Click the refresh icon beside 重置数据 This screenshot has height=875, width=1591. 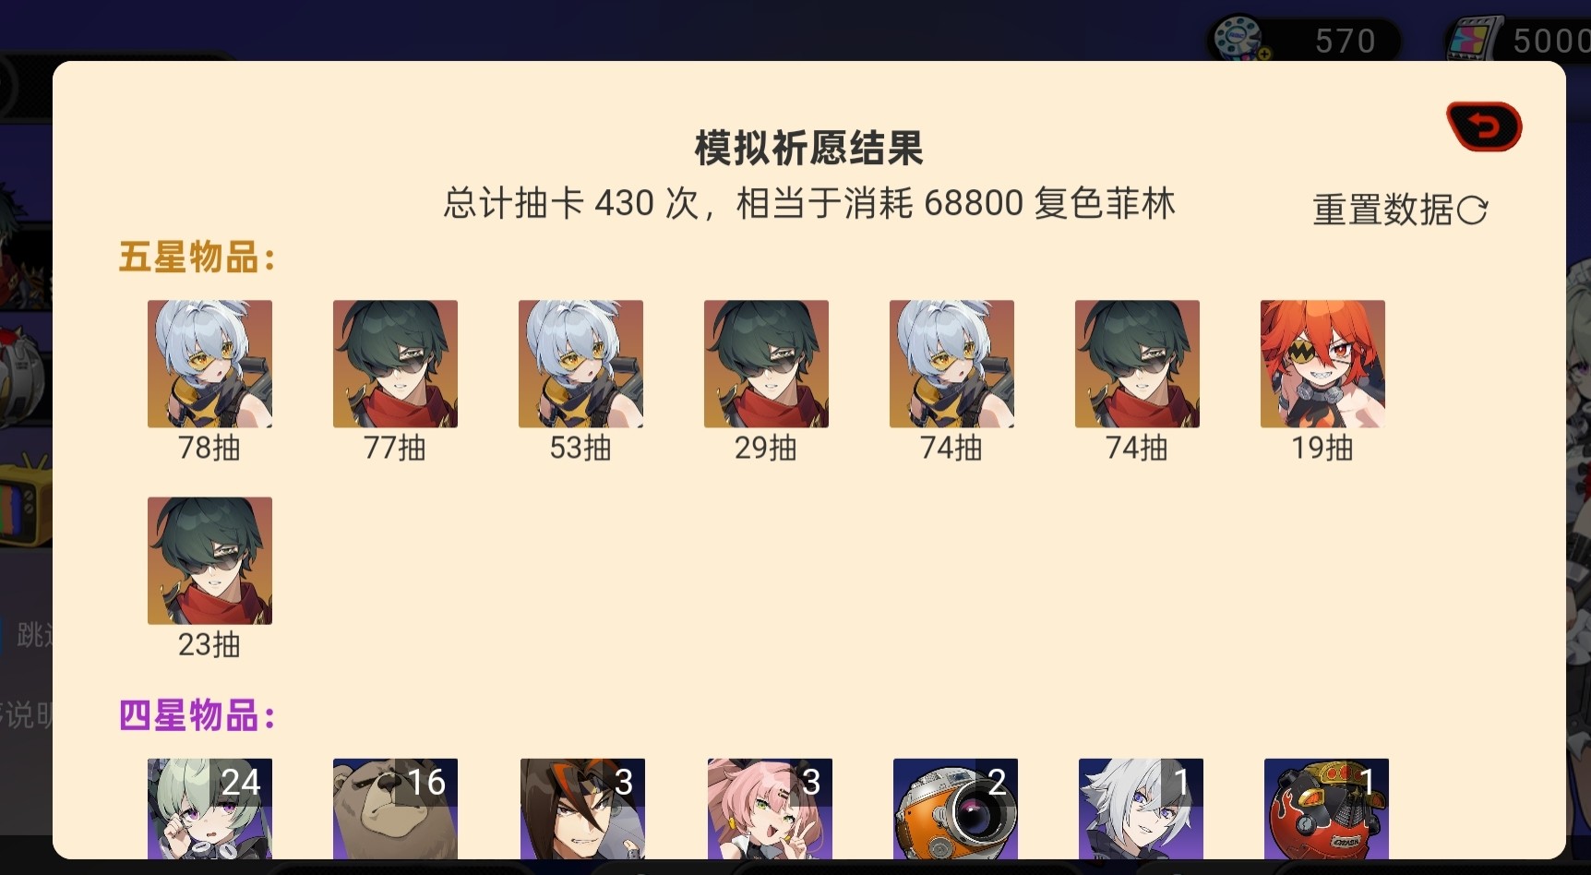point(1472,211)
